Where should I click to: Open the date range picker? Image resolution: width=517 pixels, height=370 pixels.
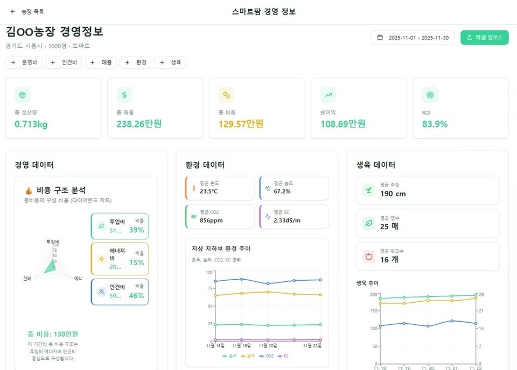coord(413,38)
